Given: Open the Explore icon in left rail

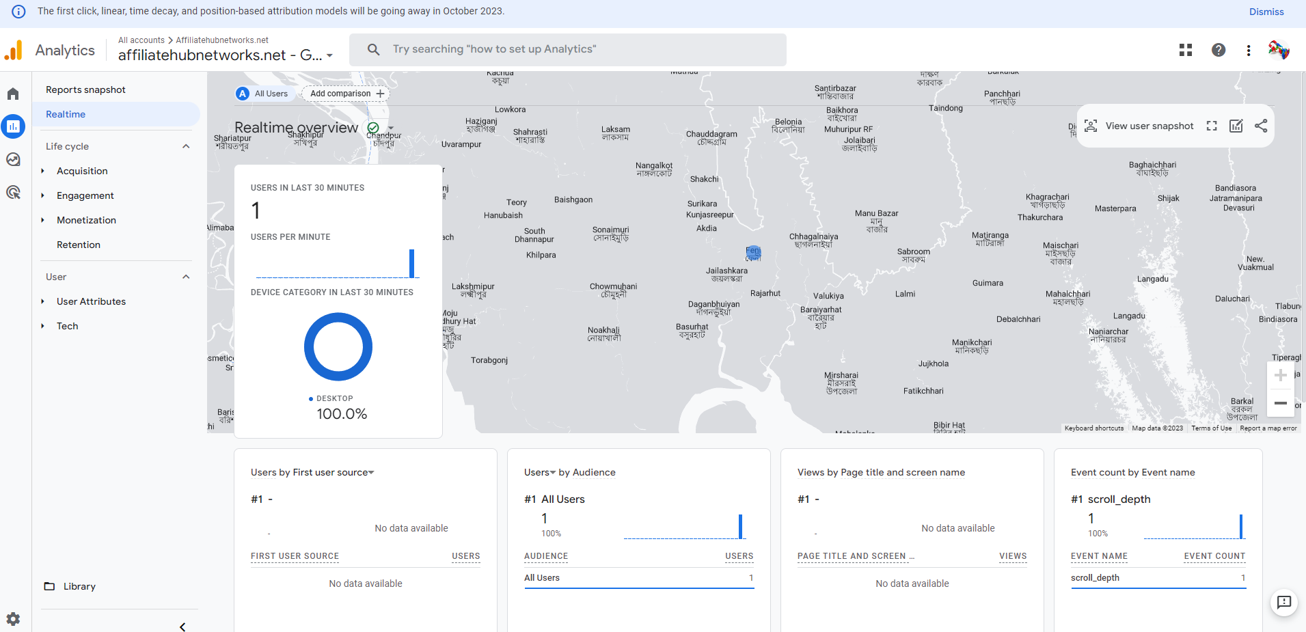Looking at the screenshot, I should (x=13, y=159).
